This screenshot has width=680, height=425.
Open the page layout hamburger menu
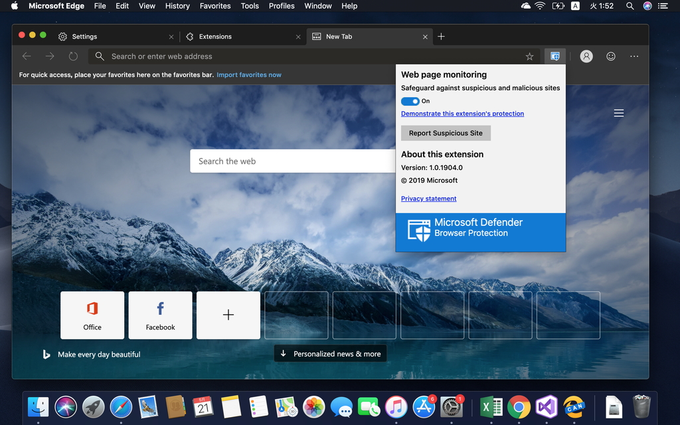point(618,113)
